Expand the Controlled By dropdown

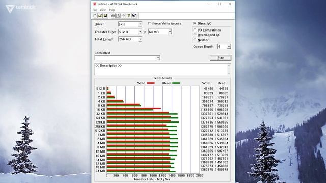[x=158, y=58]
